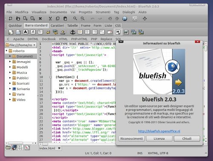Click the heading H icon

point(118,32)
